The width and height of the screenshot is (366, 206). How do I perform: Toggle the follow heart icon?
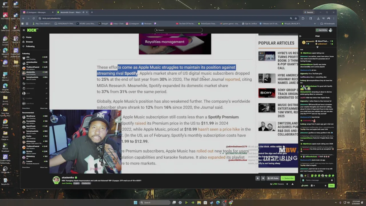[x=263, y=178]
